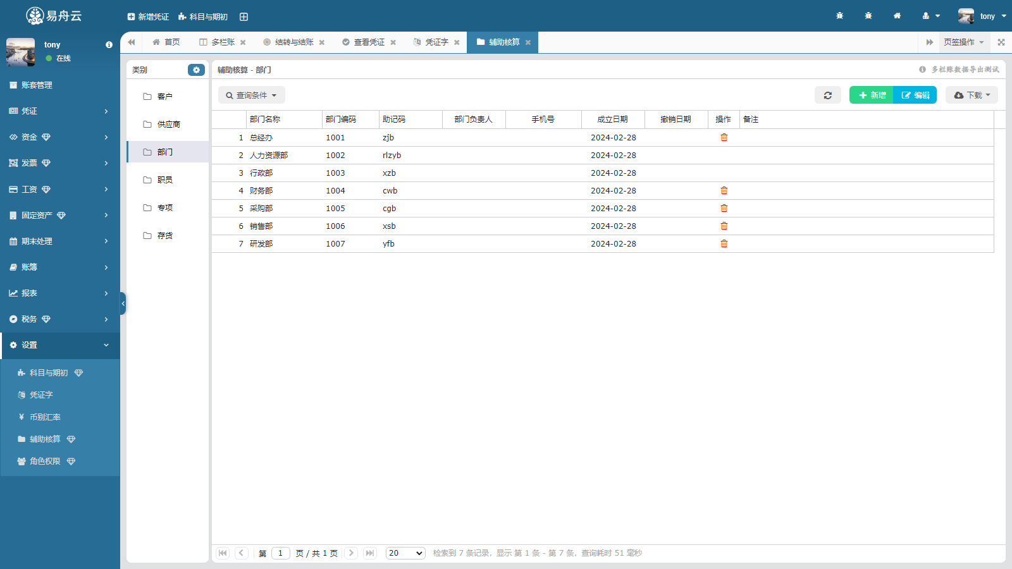Toggle fullscreen with expand icon
The width and height of the screenshot is (1012, 569).
[x=1001, y=42]
